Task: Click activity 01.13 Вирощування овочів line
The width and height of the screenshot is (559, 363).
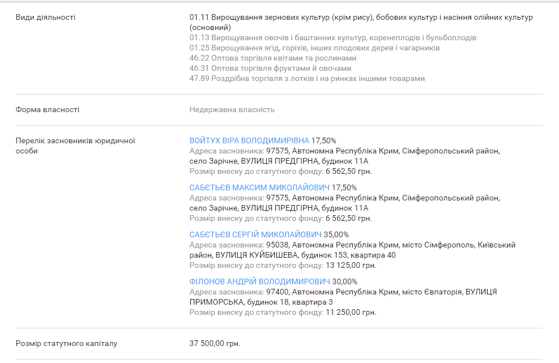Action: click(332, 38)
